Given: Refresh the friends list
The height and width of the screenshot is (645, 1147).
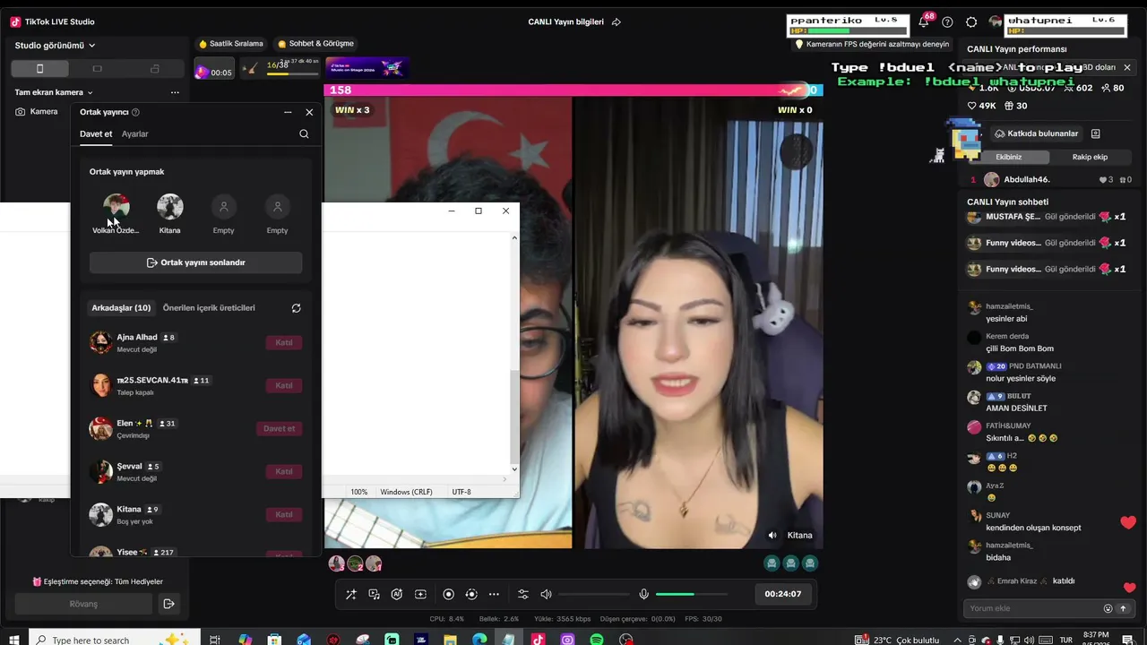Looking at the screenshot, I should coord(296,308).
